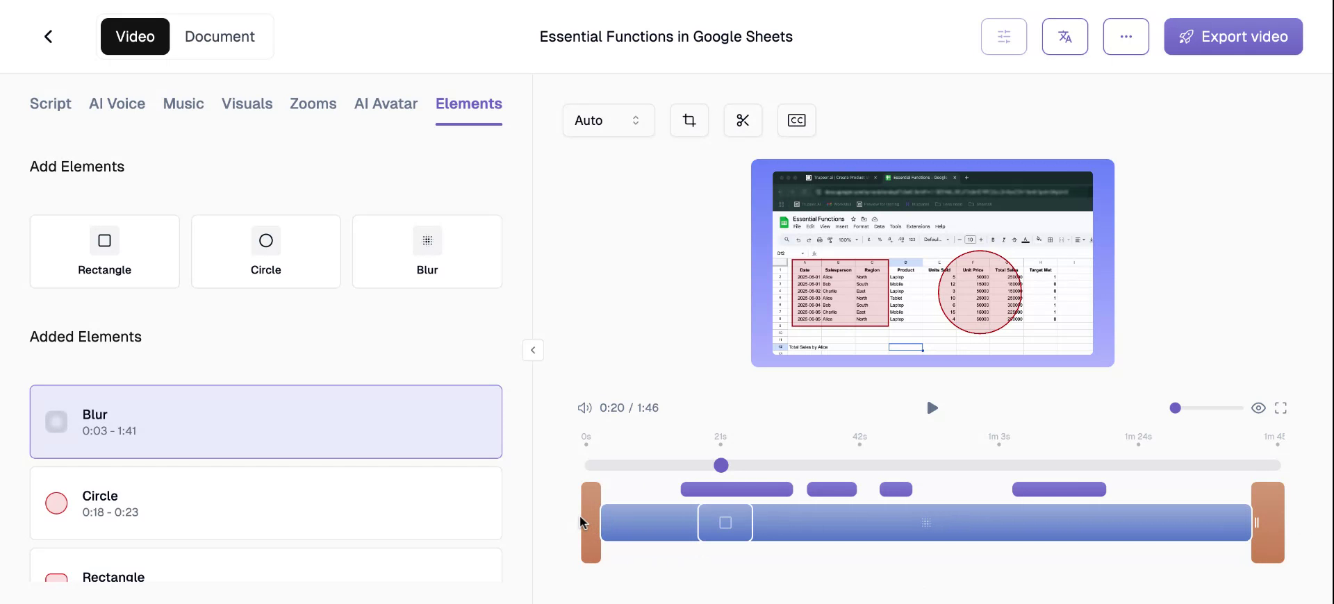Open the Zooms tab
The height and width of the screenshot is (604, 1334).
(x=313, y=104)
